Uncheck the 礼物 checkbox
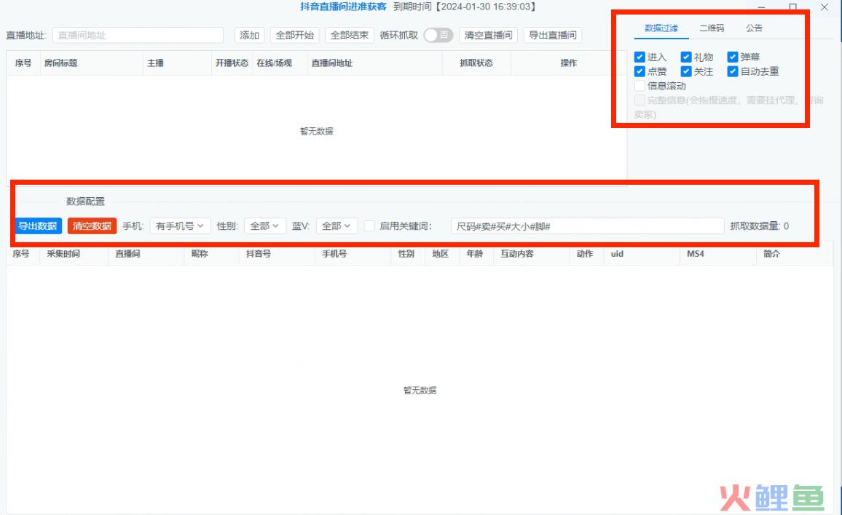The width and height of the screenshot is (842, 515). (685, 57)
